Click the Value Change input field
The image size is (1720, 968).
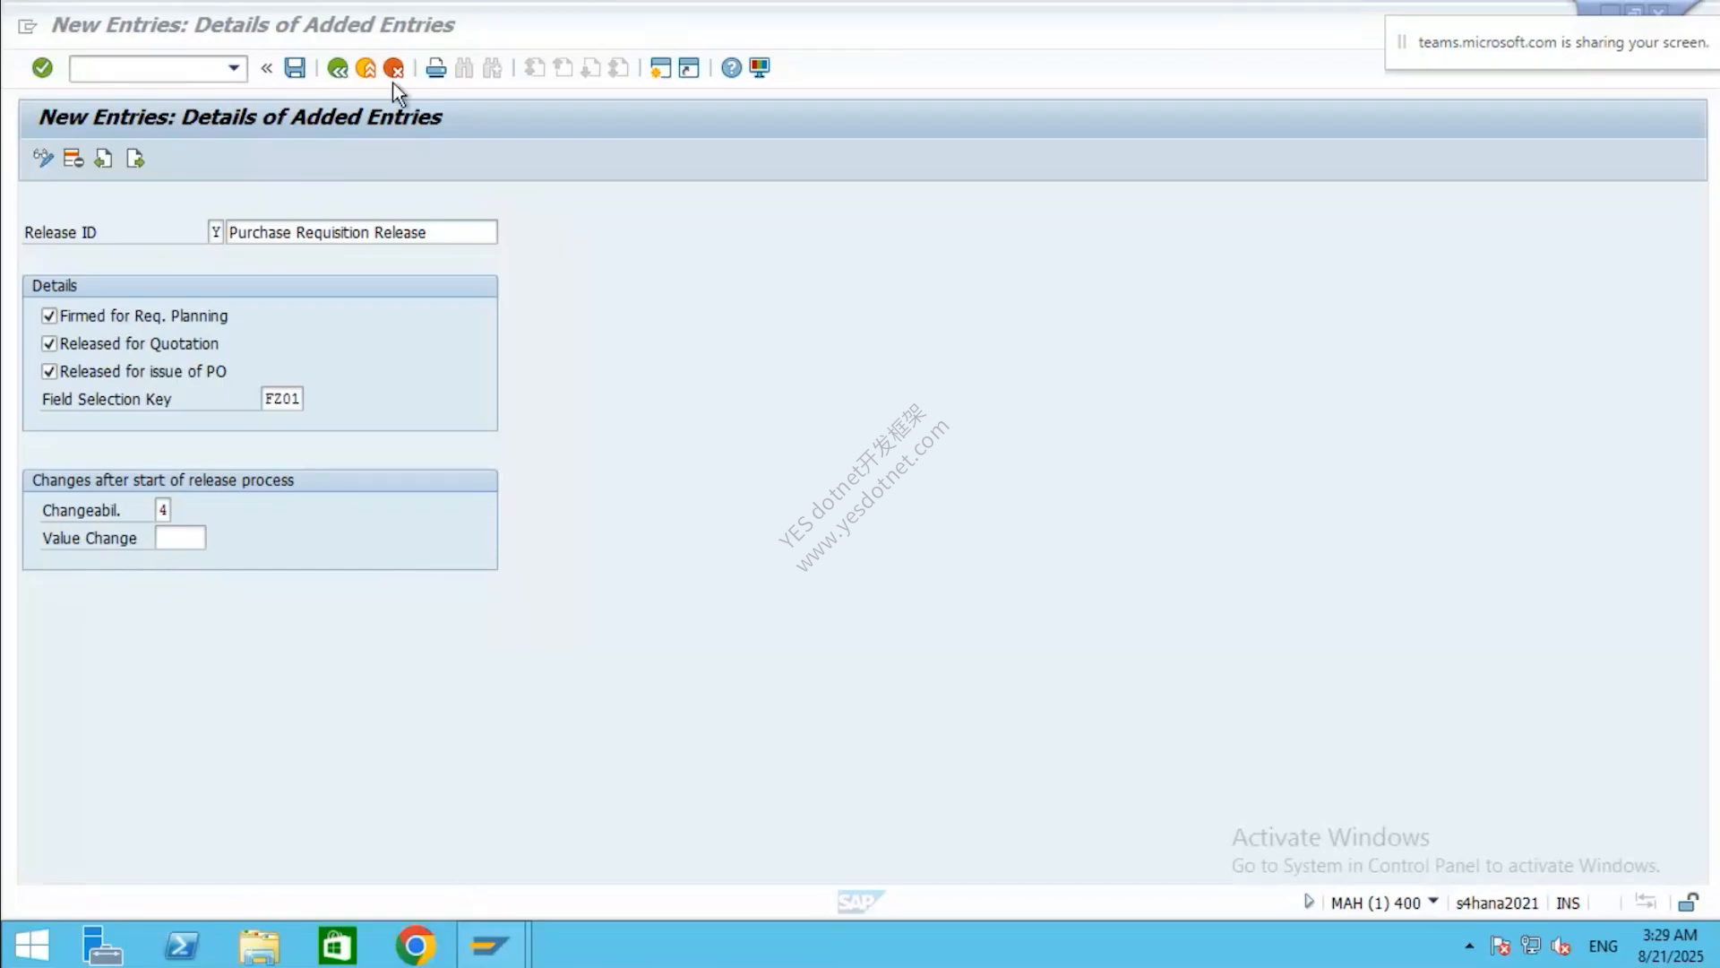pyautogui.click(x=180, y=538)
